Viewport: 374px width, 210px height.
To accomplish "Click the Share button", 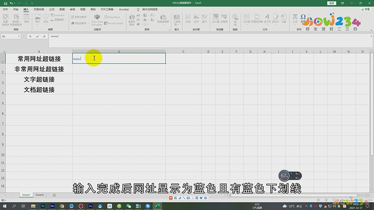I will (365, 9).
